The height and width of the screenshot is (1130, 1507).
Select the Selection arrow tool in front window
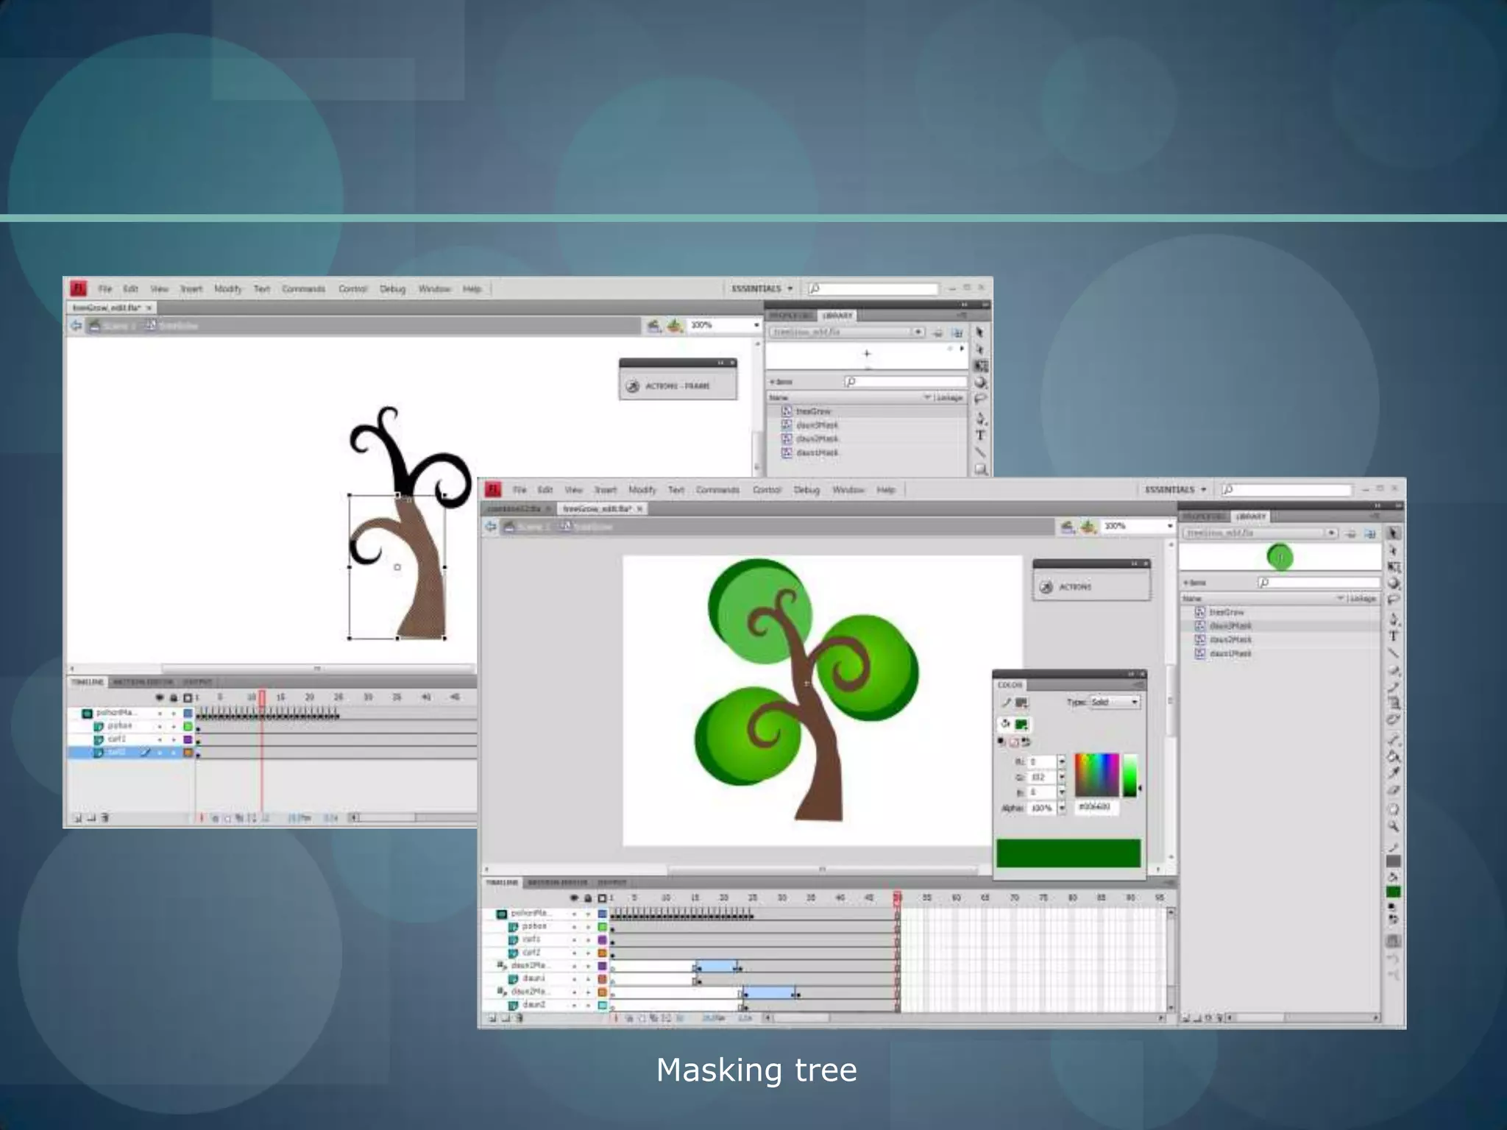click(x=1393, y=533)
